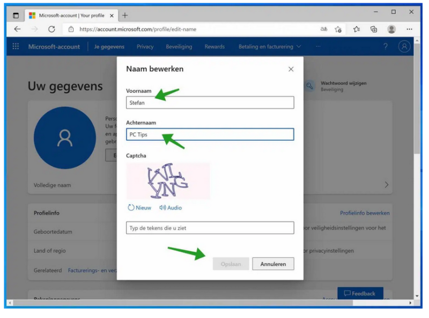Screen dimensions: 429x318
Task: Open a new browser tab
Action: click(125, 16)
